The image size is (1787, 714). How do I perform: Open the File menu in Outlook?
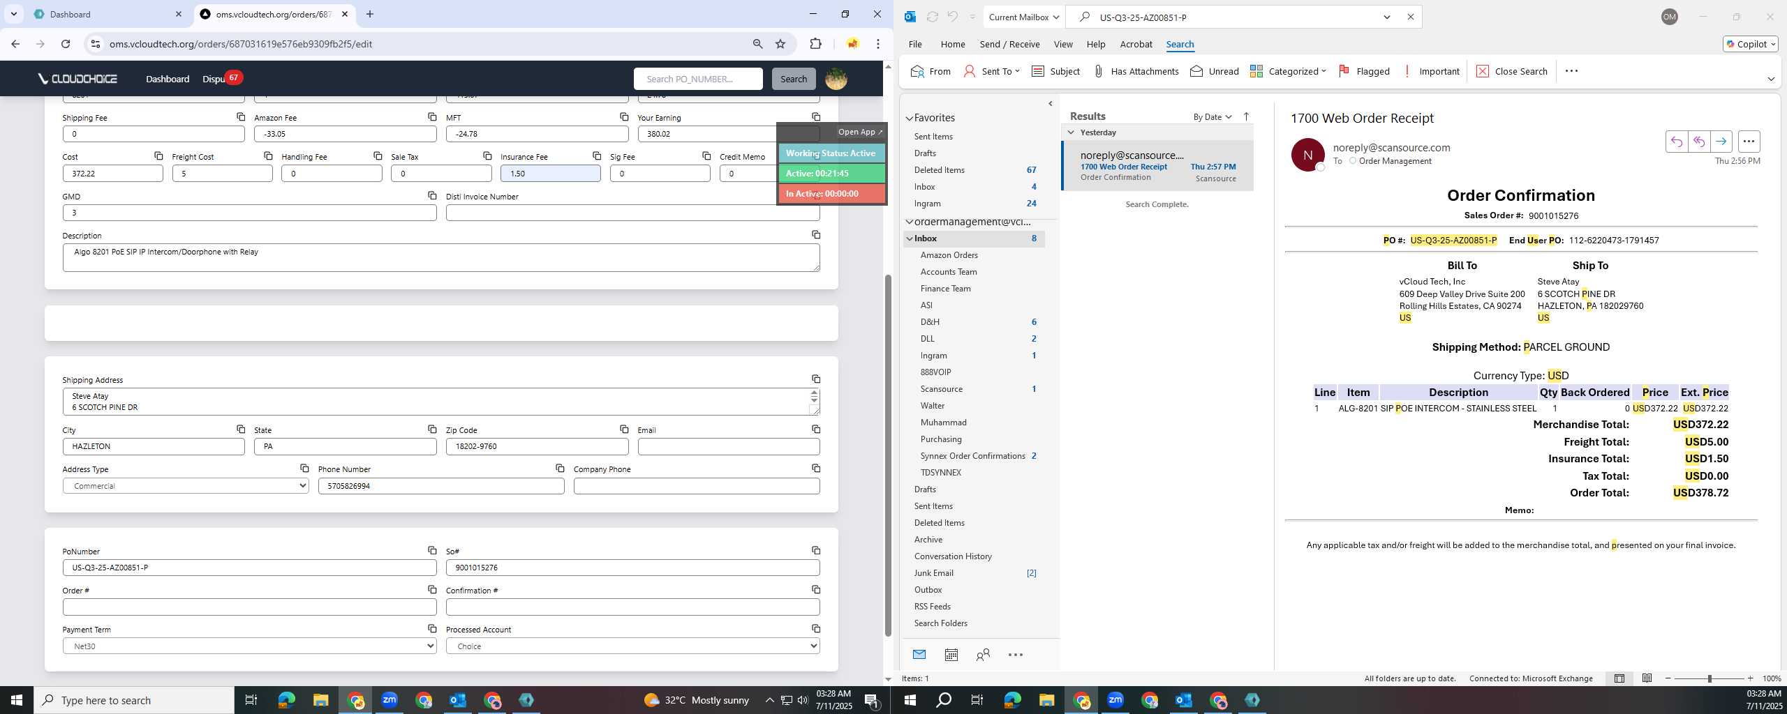914,44
